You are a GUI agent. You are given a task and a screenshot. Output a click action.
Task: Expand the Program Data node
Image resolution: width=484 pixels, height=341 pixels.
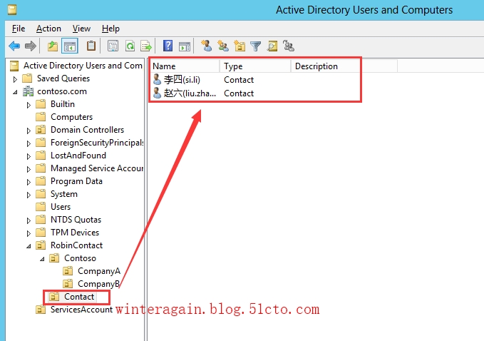tap(29, 182)
